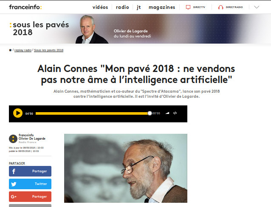Viewport: 271px width, 207px height.
Task: Click the audio progress bar handle
Action: click(150, 113)
